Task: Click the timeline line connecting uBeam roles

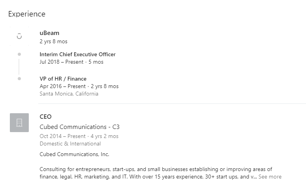Action: tap(19, 67)
